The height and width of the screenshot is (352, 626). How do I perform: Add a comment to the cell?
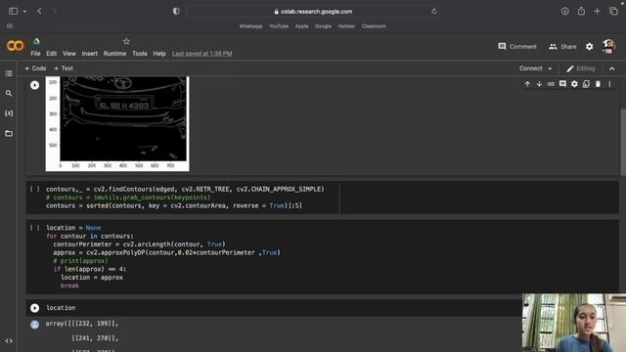562,84
